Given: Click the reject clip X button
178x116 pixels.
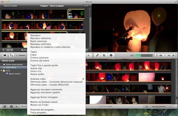Looking at the screenshot, I should pos(89,56).
